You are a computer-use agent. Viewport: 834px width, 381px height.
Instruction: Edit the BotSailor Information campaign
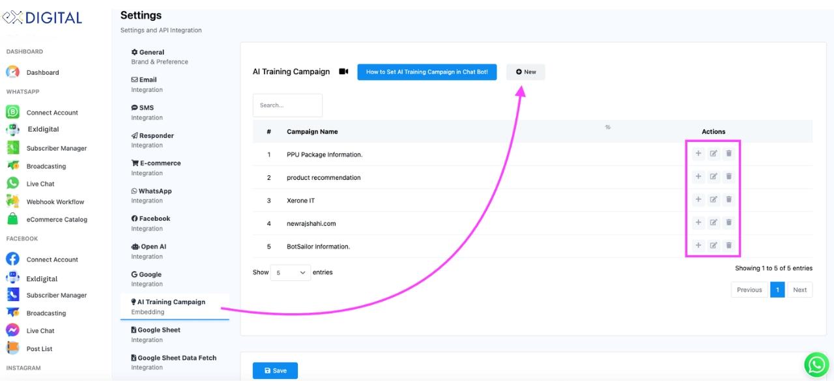tap(713, 246)
